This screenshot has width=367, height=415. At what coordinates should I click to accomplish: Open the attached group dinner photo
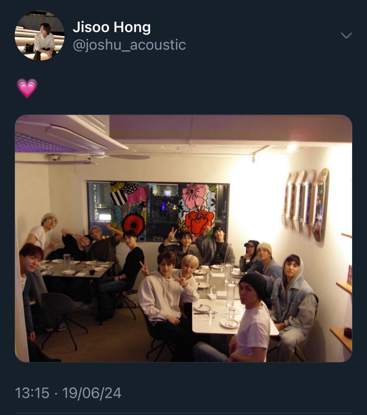click(183, 238)
